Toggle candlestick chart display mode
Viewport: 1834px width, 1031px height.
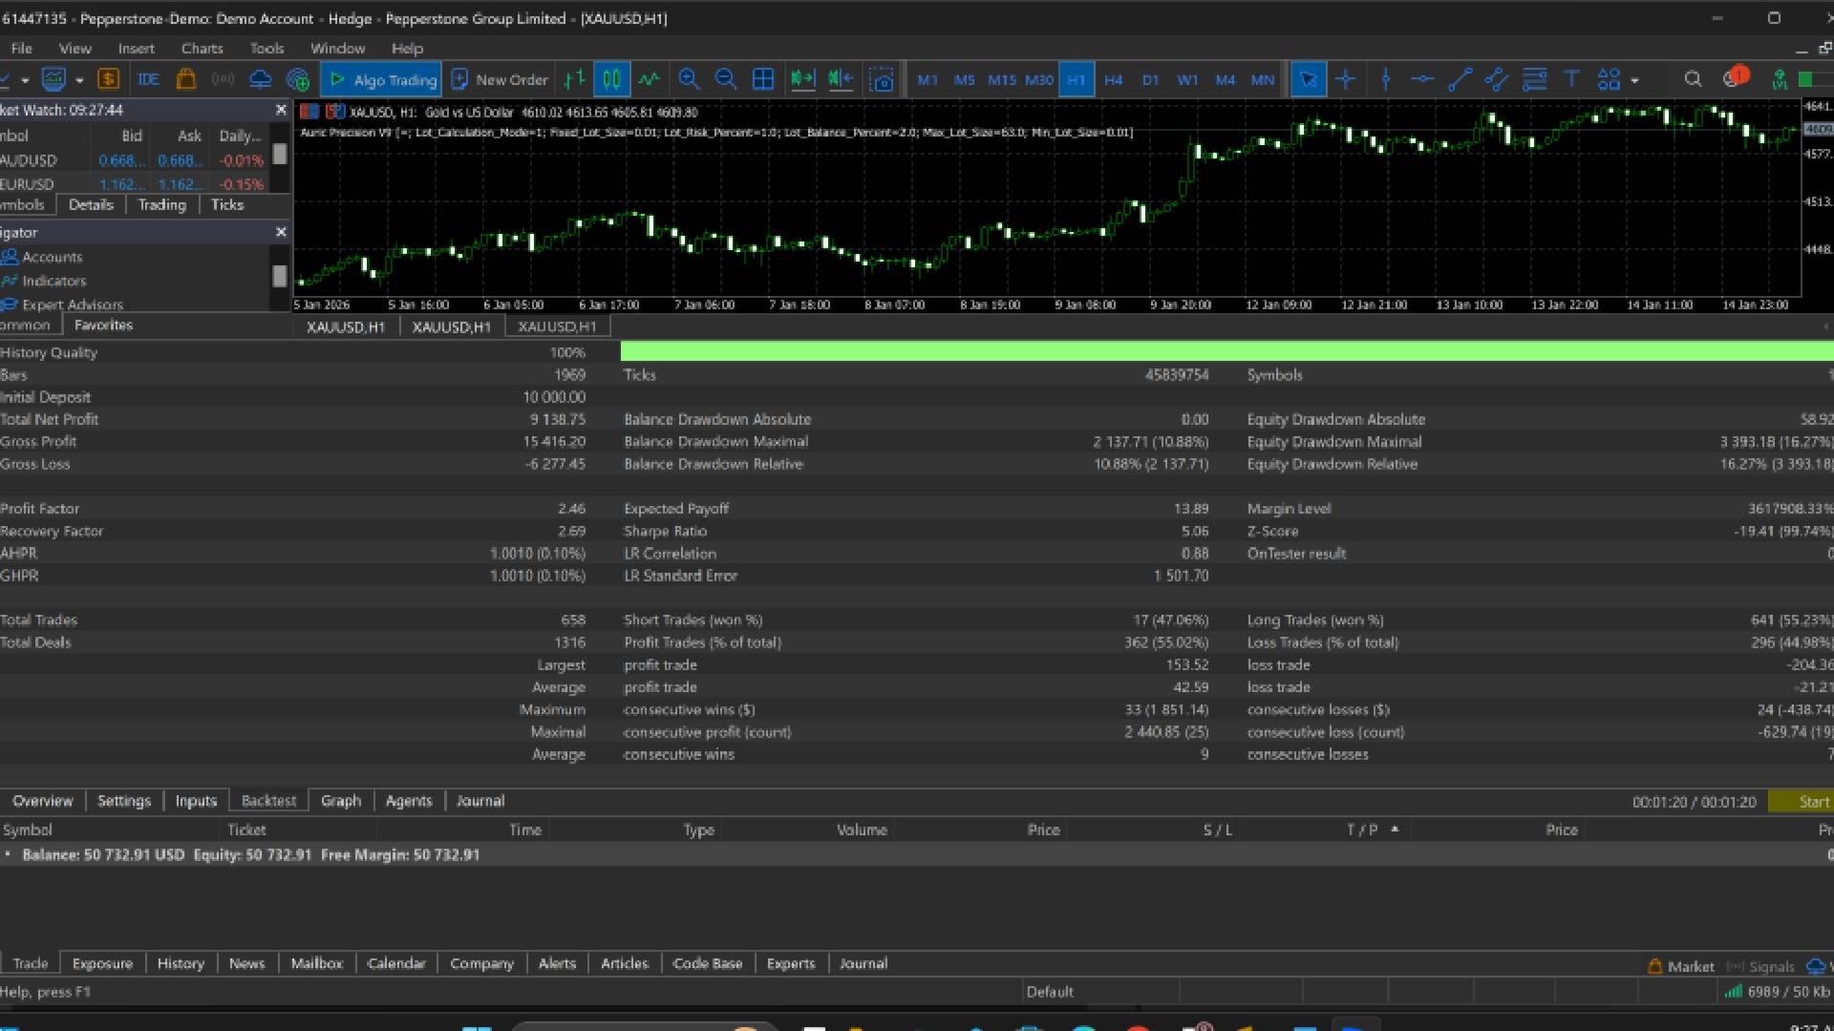click(611, 80)
